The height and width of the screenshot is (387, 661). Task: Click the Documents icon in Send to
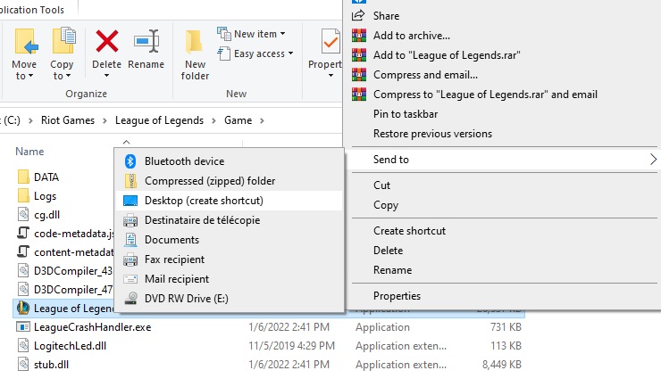coord(130,240)
